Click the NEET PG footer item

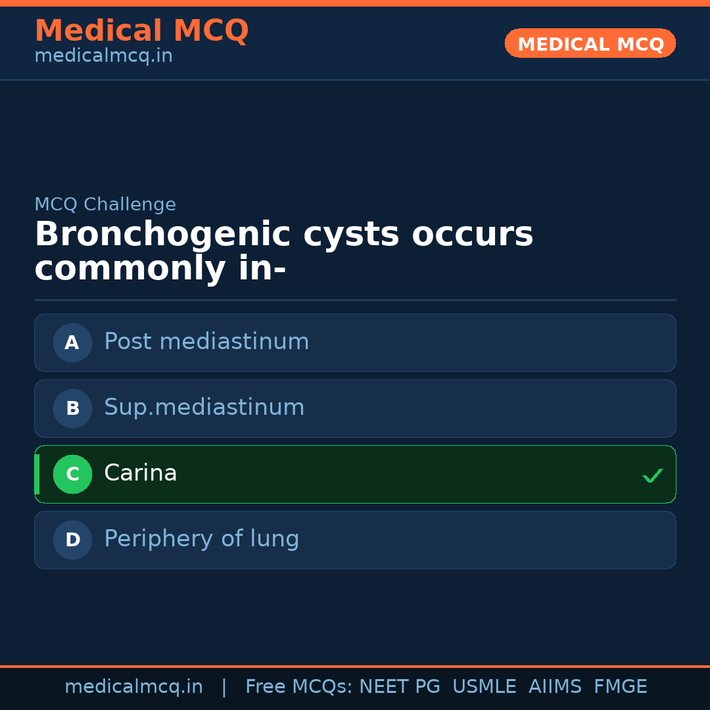(x=399, y=686)
